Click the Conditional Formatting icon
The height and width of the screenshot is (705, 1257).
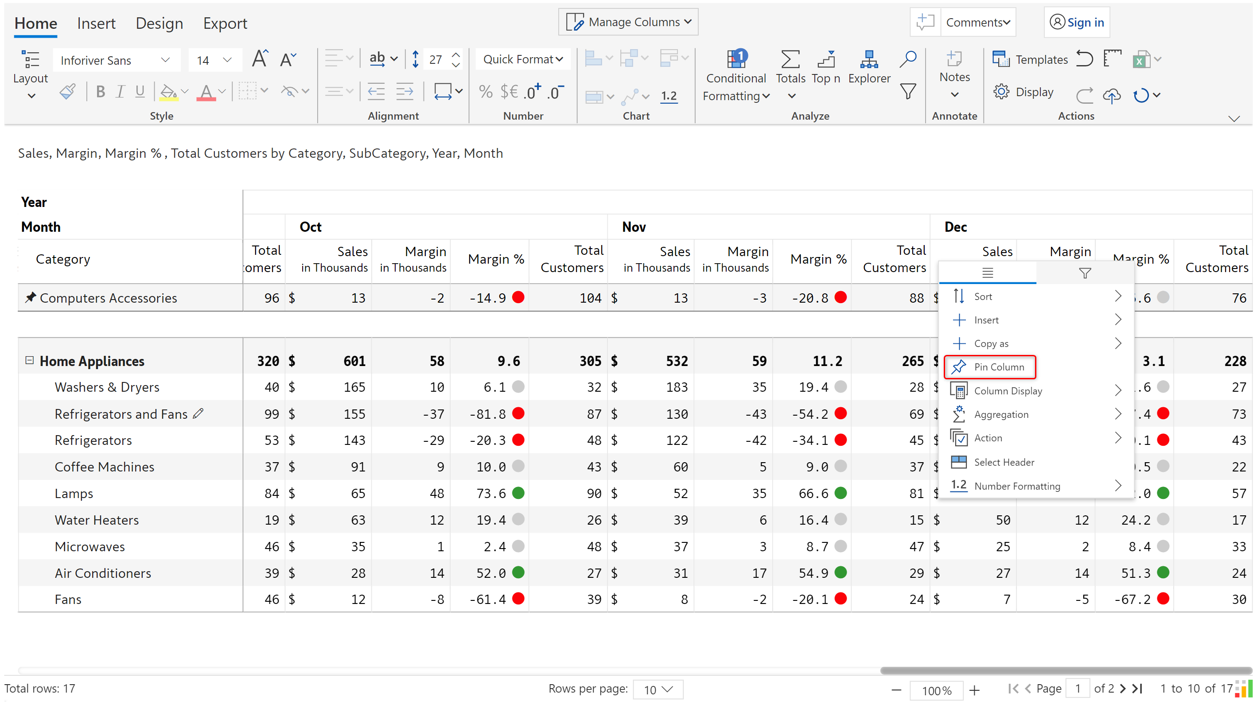click(x=736, y=59)
